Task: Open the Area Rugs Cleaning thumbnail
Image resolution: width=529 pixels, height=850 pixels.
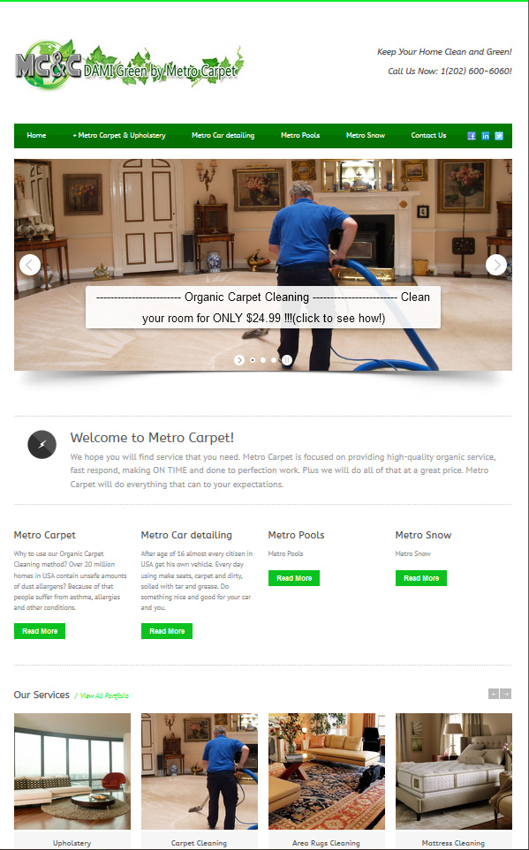Action: coord(327,771)
